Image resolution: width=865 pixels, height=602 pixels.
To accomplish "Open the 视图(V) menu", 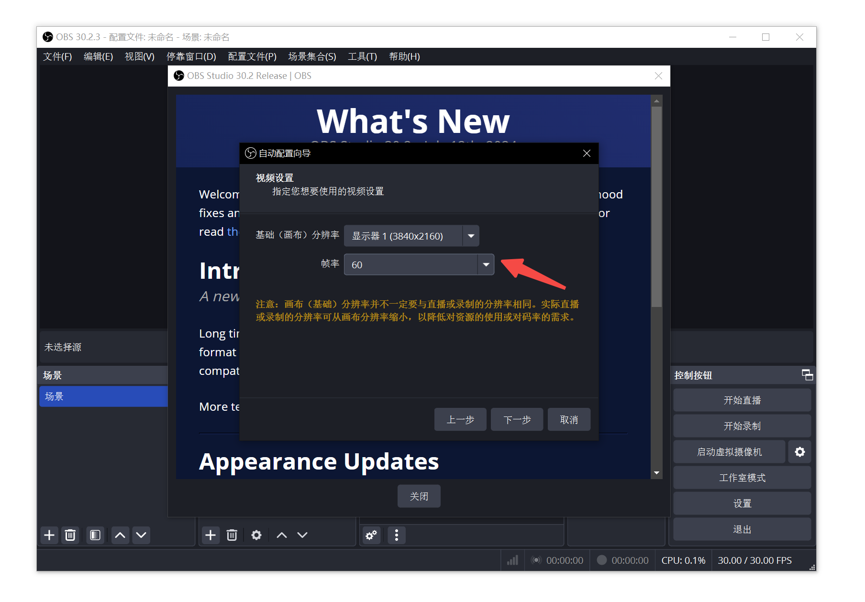I will tap(139, 56).
